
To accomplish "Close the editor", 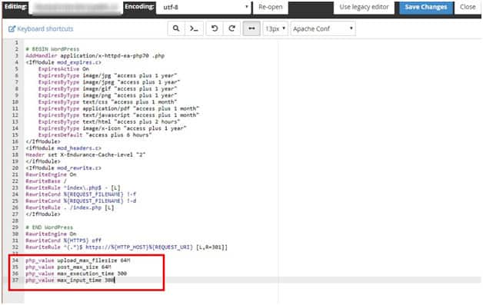I will (468, 7).
